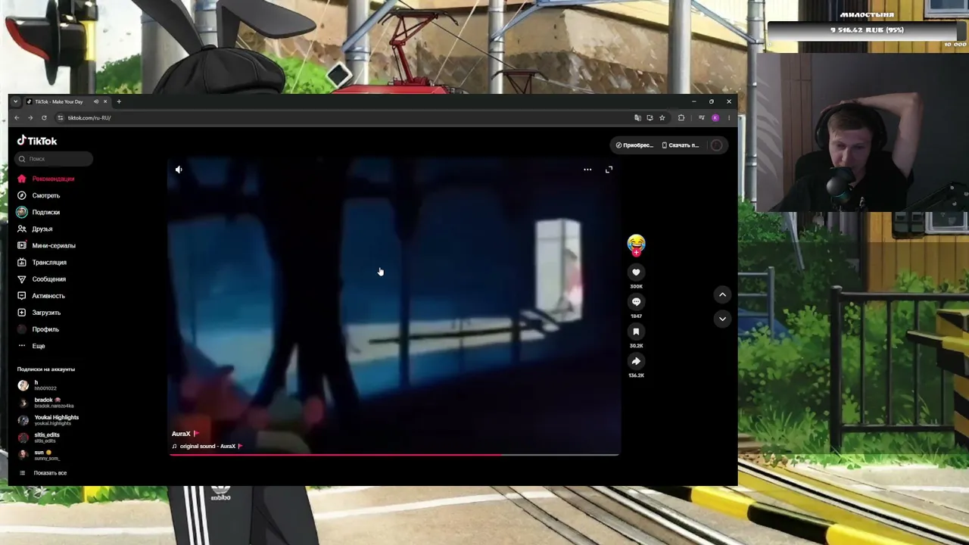Expand the video to fullscreen
Screen dimensions: 969x545
pos(609,170)
